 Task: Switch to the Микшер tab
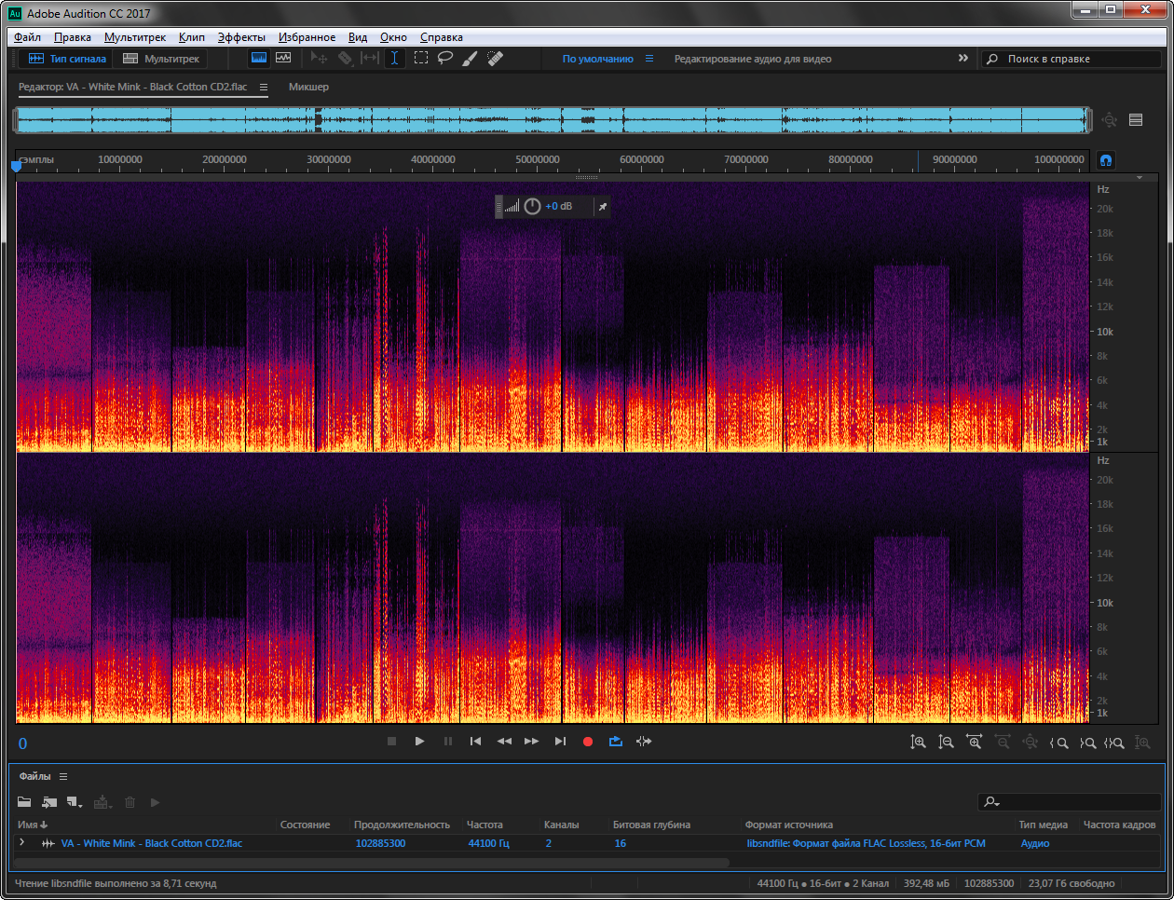pyautogui.click(x=308, y=87)
